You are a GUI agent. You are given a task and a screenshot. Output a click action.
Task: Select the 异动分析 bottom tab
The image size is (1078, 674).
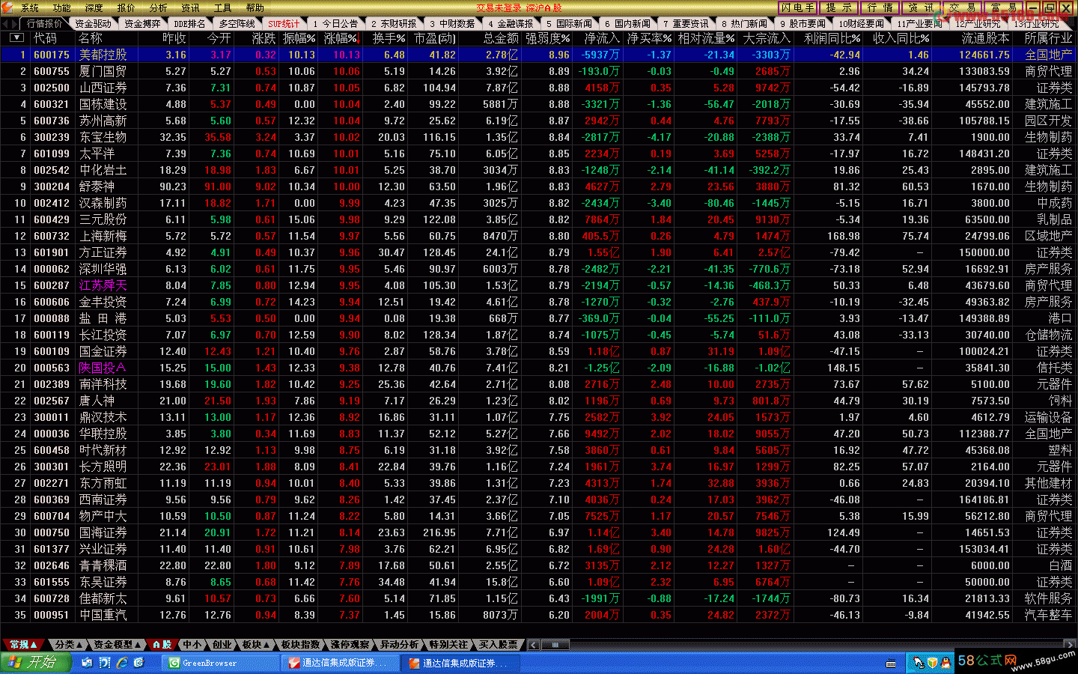tap(400, 644)
